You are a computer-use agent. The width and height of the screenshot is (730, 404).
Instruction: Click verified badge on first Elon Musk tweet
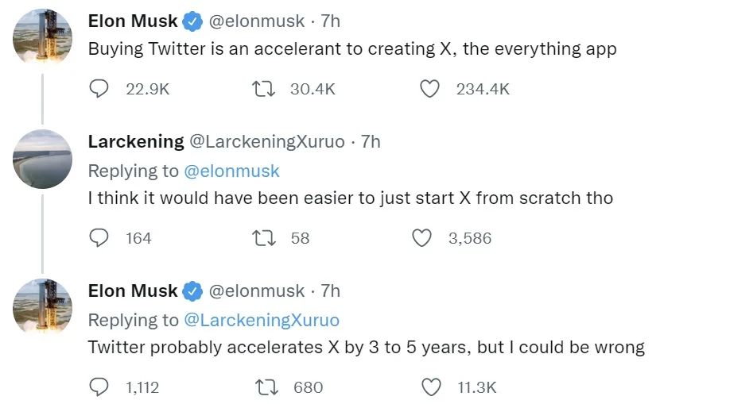pyautogui.click(x=192, y=21)
